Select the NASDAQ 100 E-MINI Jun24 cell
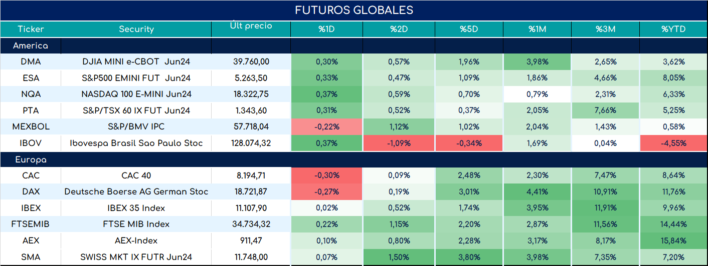Screen dimensions: 708x266 pyautogui.click(x=136, y=94)
